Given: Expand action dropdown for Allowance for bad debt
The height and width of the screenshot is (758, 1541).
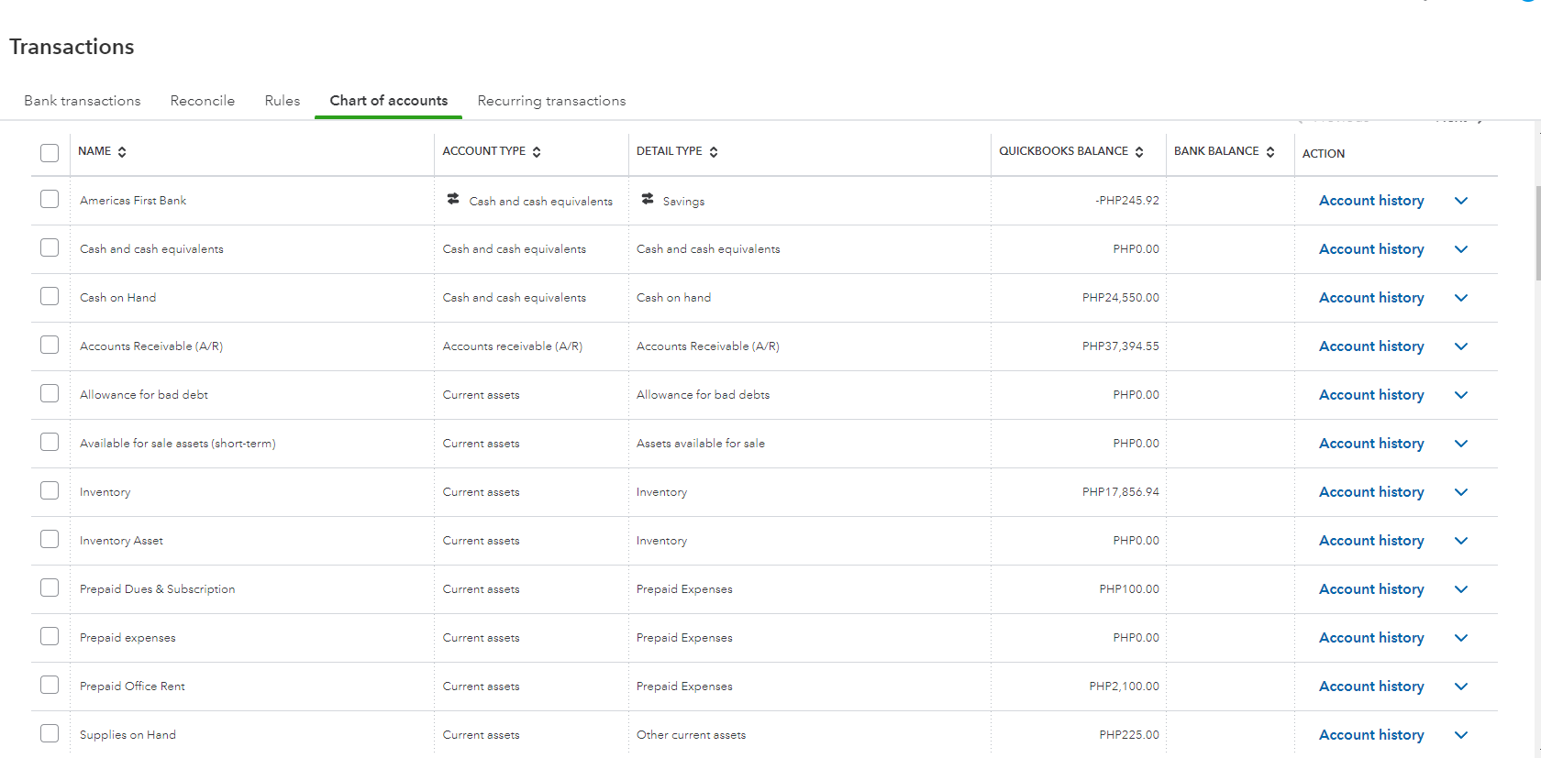Looking at the screenshot, I should [x=1461, y=395].
